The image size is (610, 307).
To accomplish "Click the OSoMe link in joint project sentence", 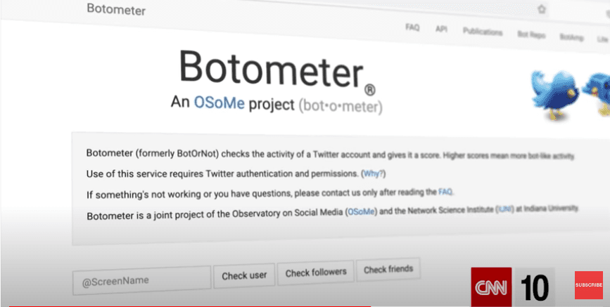I will pos(362,212).
